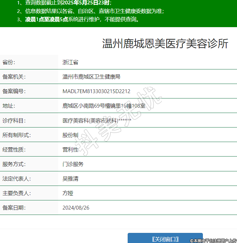This screenshot has width=237, height=243.
Task: Click the 门诊服务 service mode value
Action: [73, 164]
